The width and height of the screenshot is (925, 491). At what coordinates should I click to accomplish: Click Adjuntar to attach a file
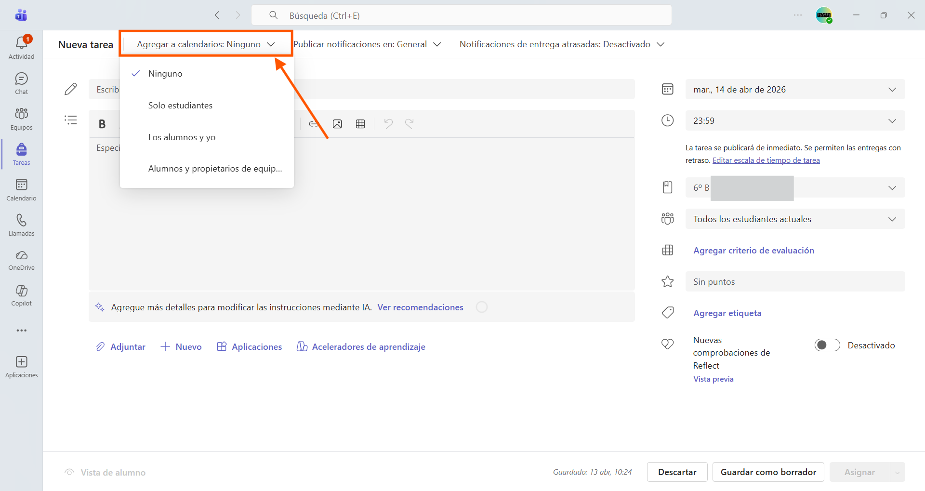coord(121,347)
